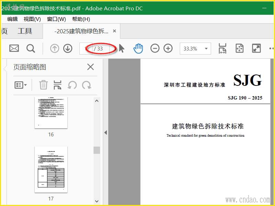Click the 页面缩略图 panel title
This screenshot has height=206, width=275.
click(30, 67)
